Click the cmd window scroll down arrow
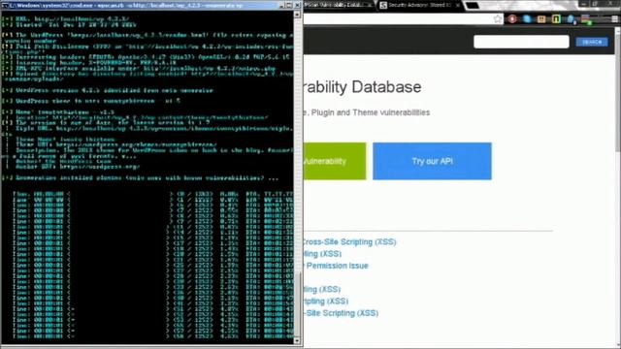Image resolution: width=621 pixels, height=349 pixels. coord(297,340)
